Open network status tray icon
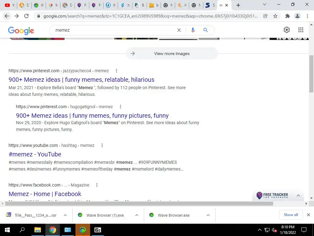 [x=267, y=230]
